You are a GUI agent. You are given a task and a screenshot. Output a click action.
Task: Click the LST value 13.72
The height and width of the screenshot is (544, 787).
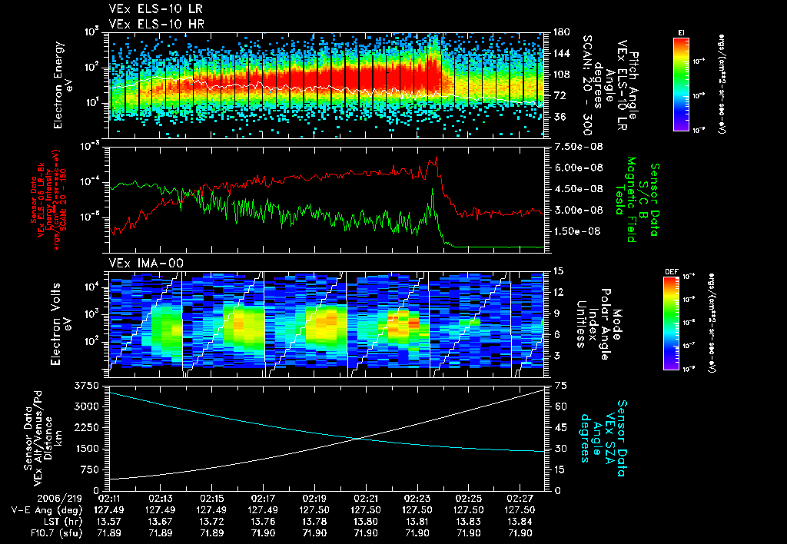point(212,522)
